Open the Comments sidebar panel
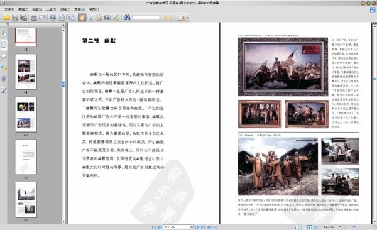This screenshot has width=377, height=230. (x=4, y=67)
